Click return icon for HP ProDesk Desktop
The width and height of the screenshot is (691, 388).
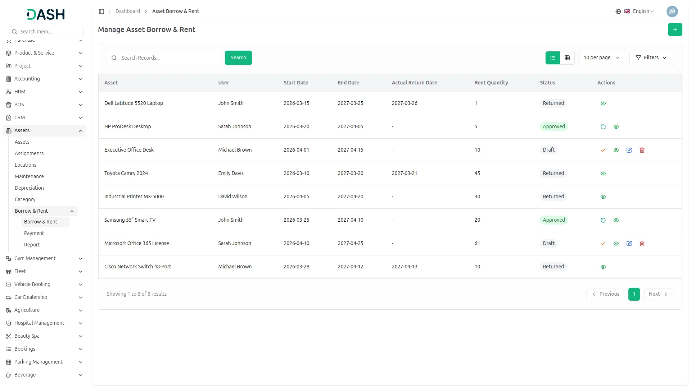[x=603, y=127]
